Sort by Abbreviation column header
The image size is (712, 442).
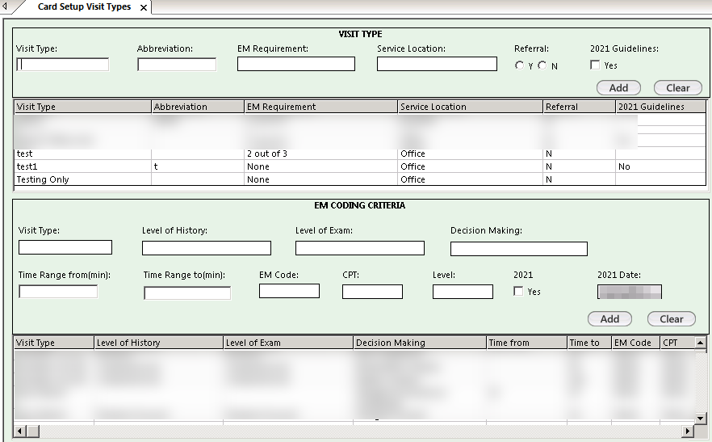(198, 107)
